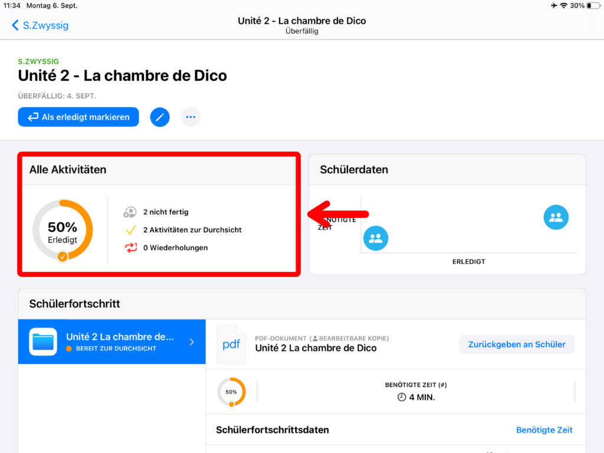The width and height of the screenshot is (604, 453).
Task: Tap the 50% Erledigt progress ring
Action: tap(63, 230)
